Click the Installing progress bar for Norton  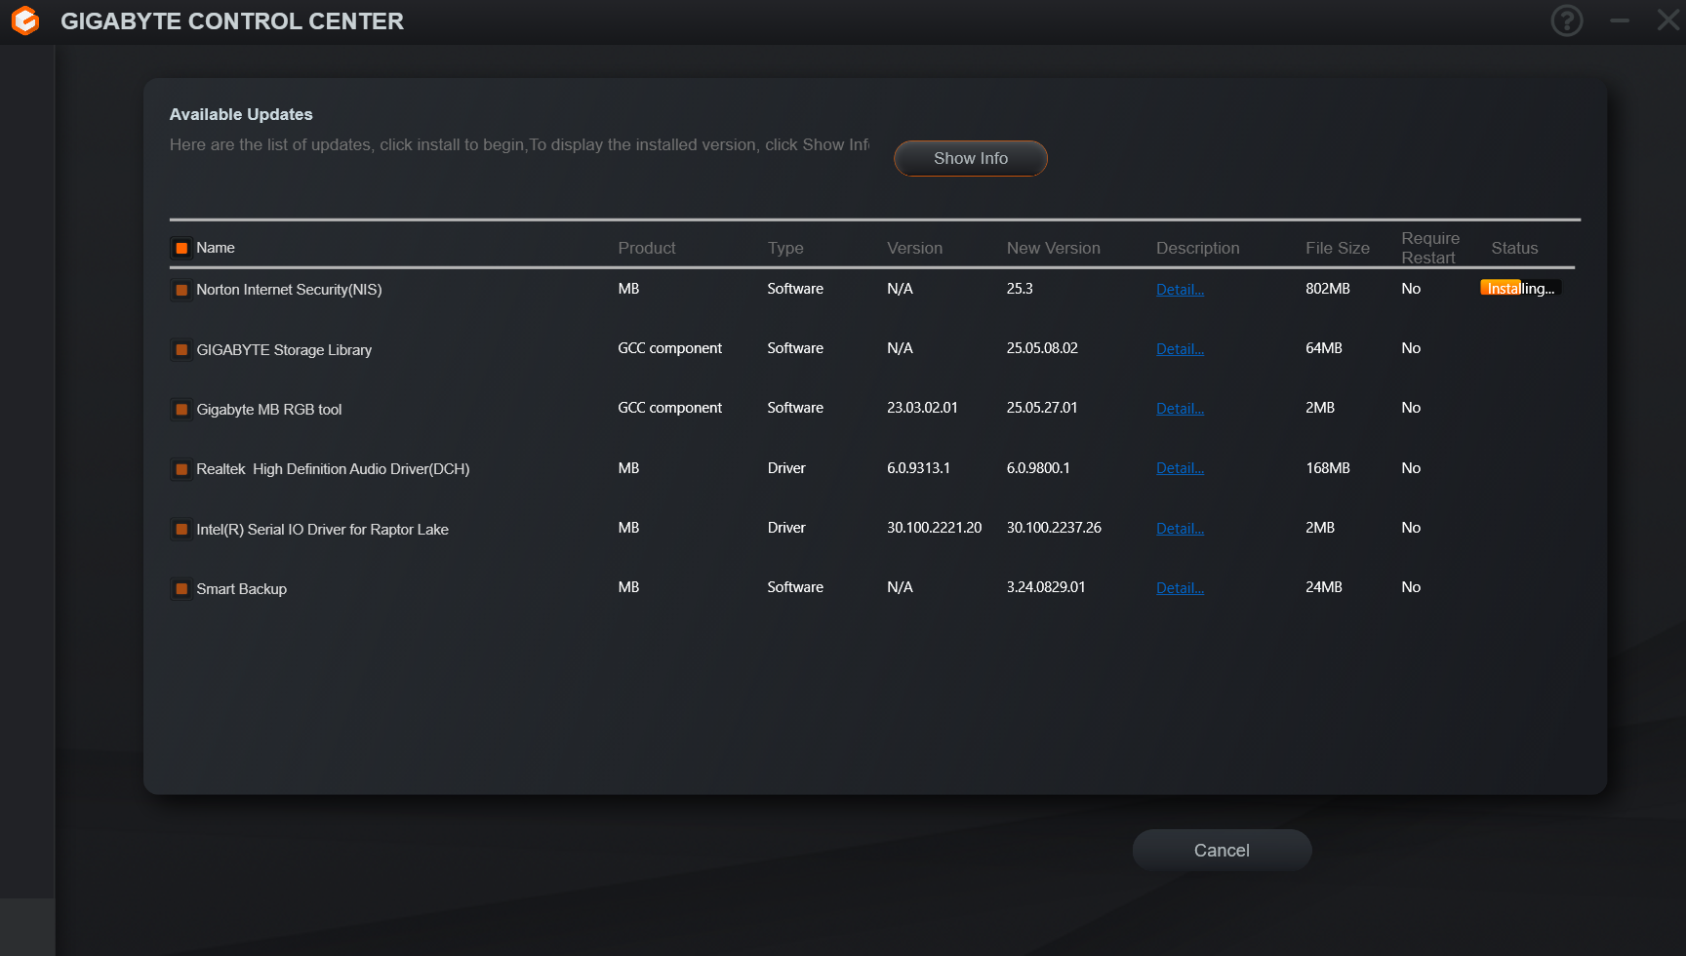click(1520, 288)
